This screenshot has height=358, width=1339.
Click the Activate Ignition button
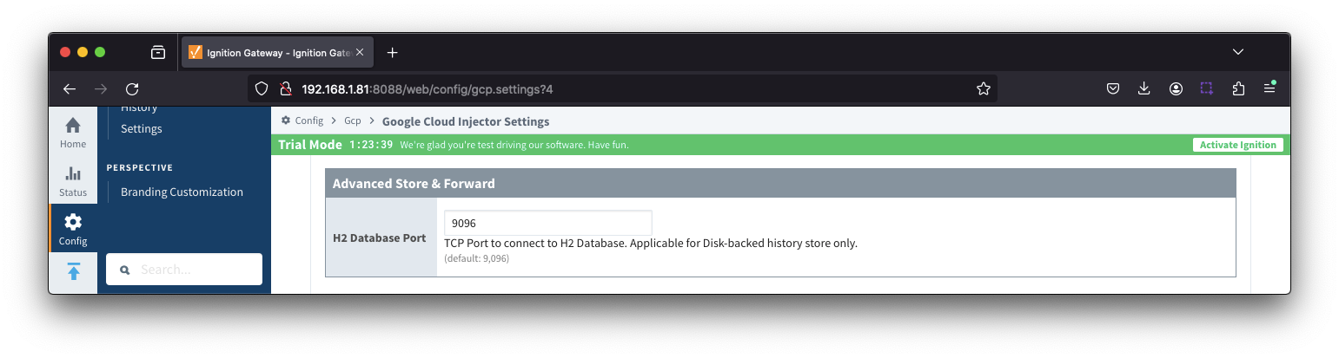pos(1237,145)
